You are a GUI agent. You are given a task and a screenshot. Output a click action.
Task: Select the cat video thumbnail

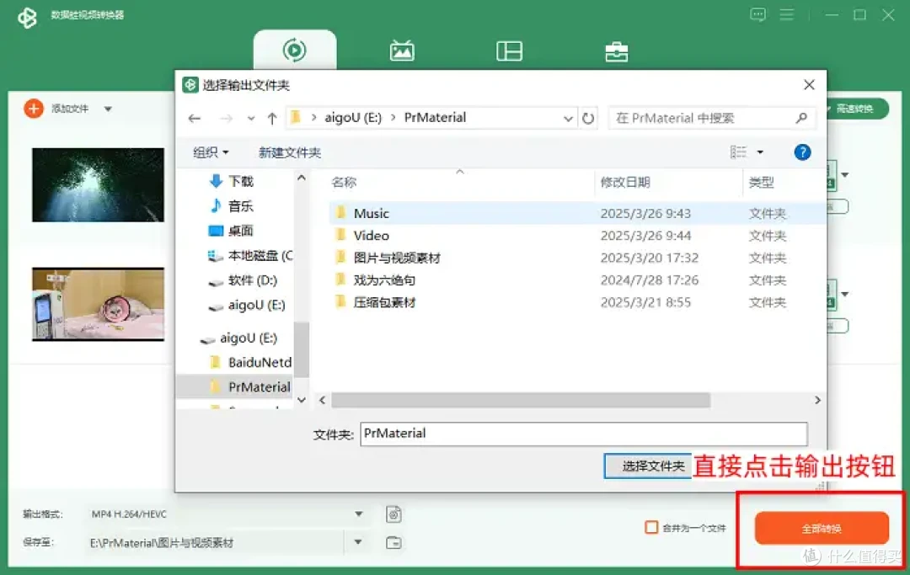tap(98, 304)
